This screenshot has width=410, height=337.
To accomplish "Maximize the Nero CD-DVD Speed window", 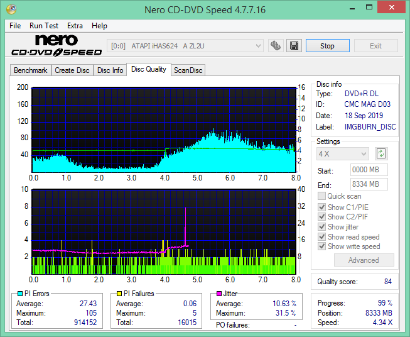I will 369,8.
